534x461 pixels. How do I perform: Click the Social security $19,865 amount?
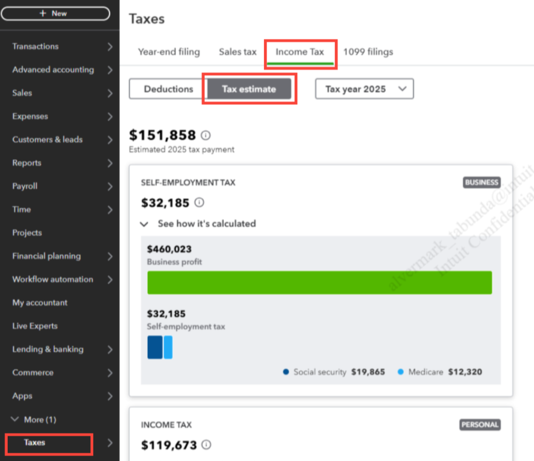point(368,372)
